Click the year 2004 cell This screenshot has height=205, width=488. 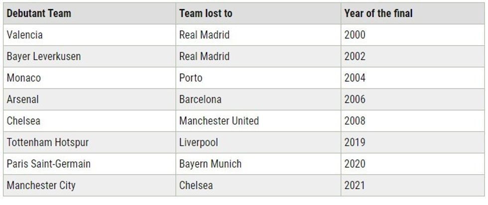[355, 78]
